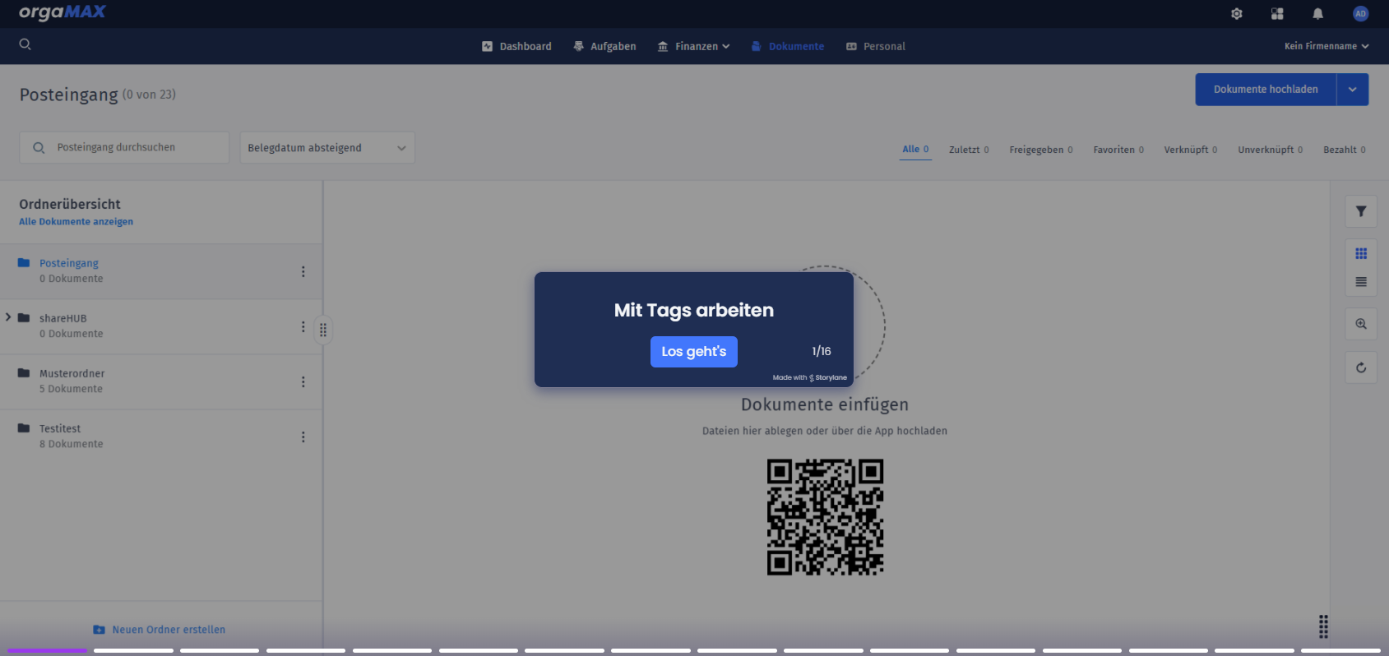1389x656 pixels.
Task: Open the Dokumente section
Action: 787,47
